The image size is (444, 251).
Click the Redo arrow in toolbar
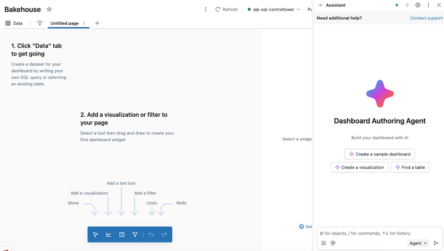click(164, 235)
